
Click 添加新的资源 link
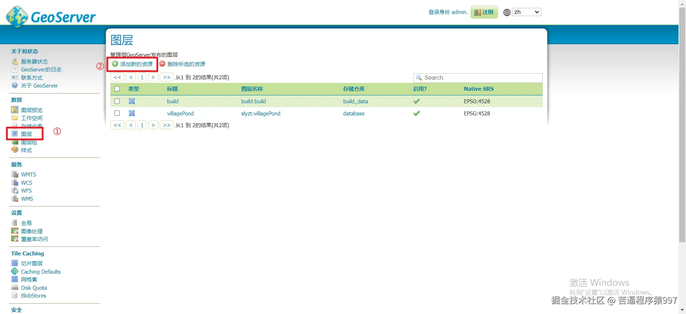pos(136,64)
